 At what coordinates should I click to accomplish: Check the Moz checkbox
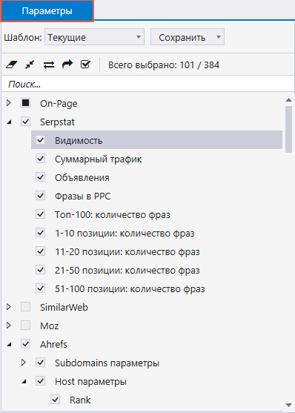(25, 326)
